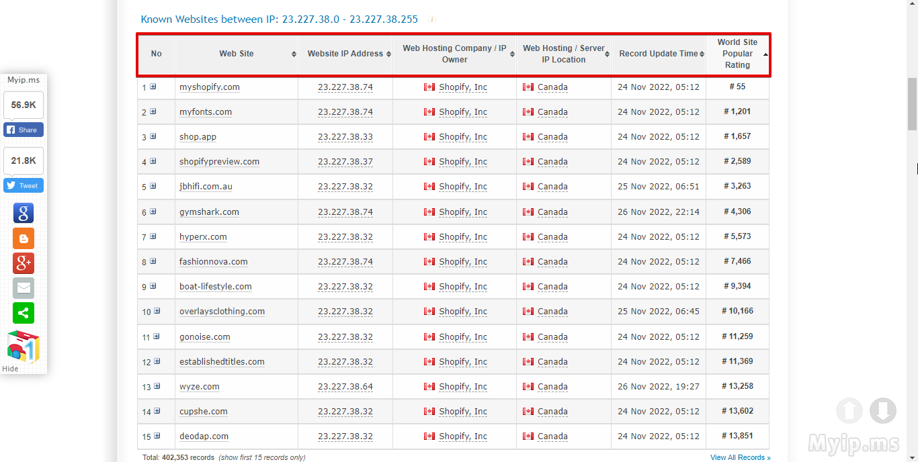Share via the blue Google icon
This screenshot has height=462, width=918.
(24, 214)
